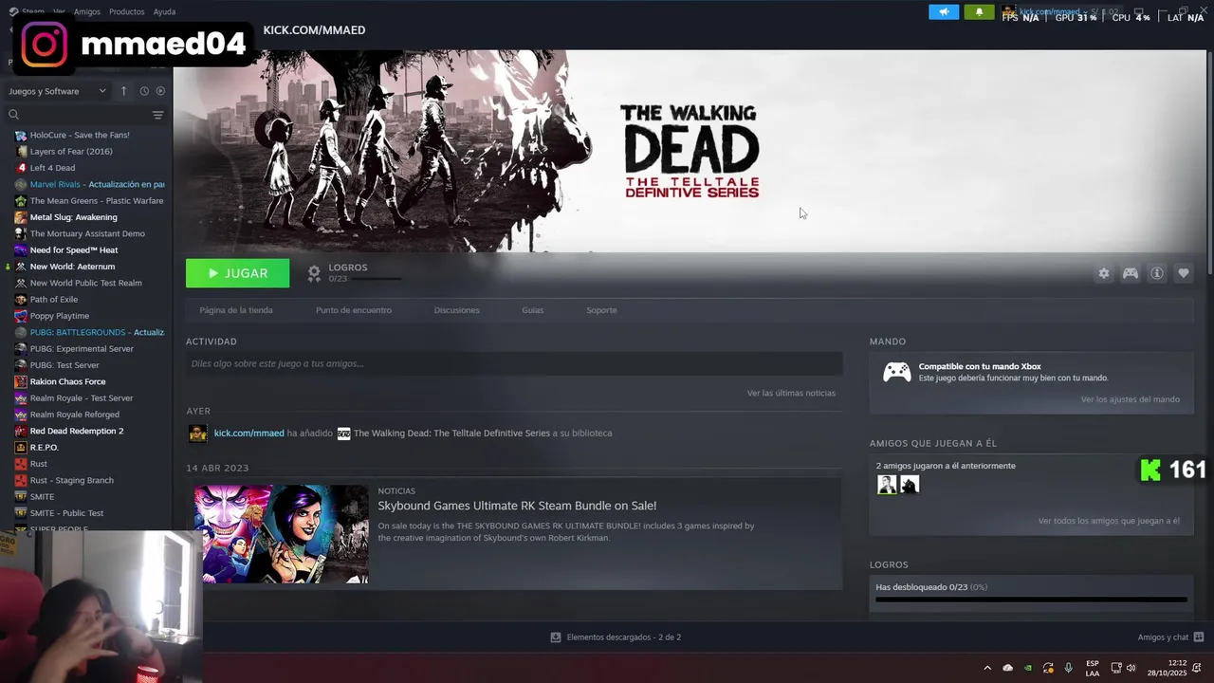Open the ESP LAA keyboard language indicator
This screenshot has width=1214, height=683.
pos(1093,668)
